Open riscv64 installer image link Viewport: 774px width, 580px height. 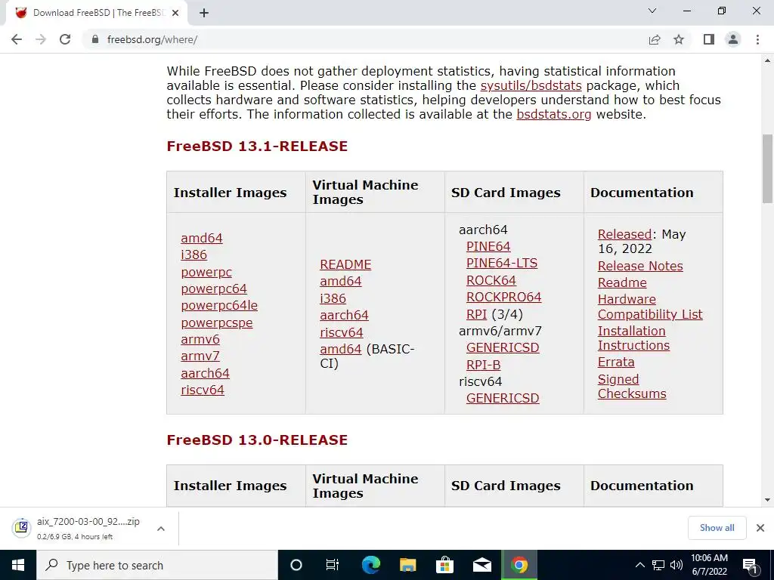click(x=203, y=390)
